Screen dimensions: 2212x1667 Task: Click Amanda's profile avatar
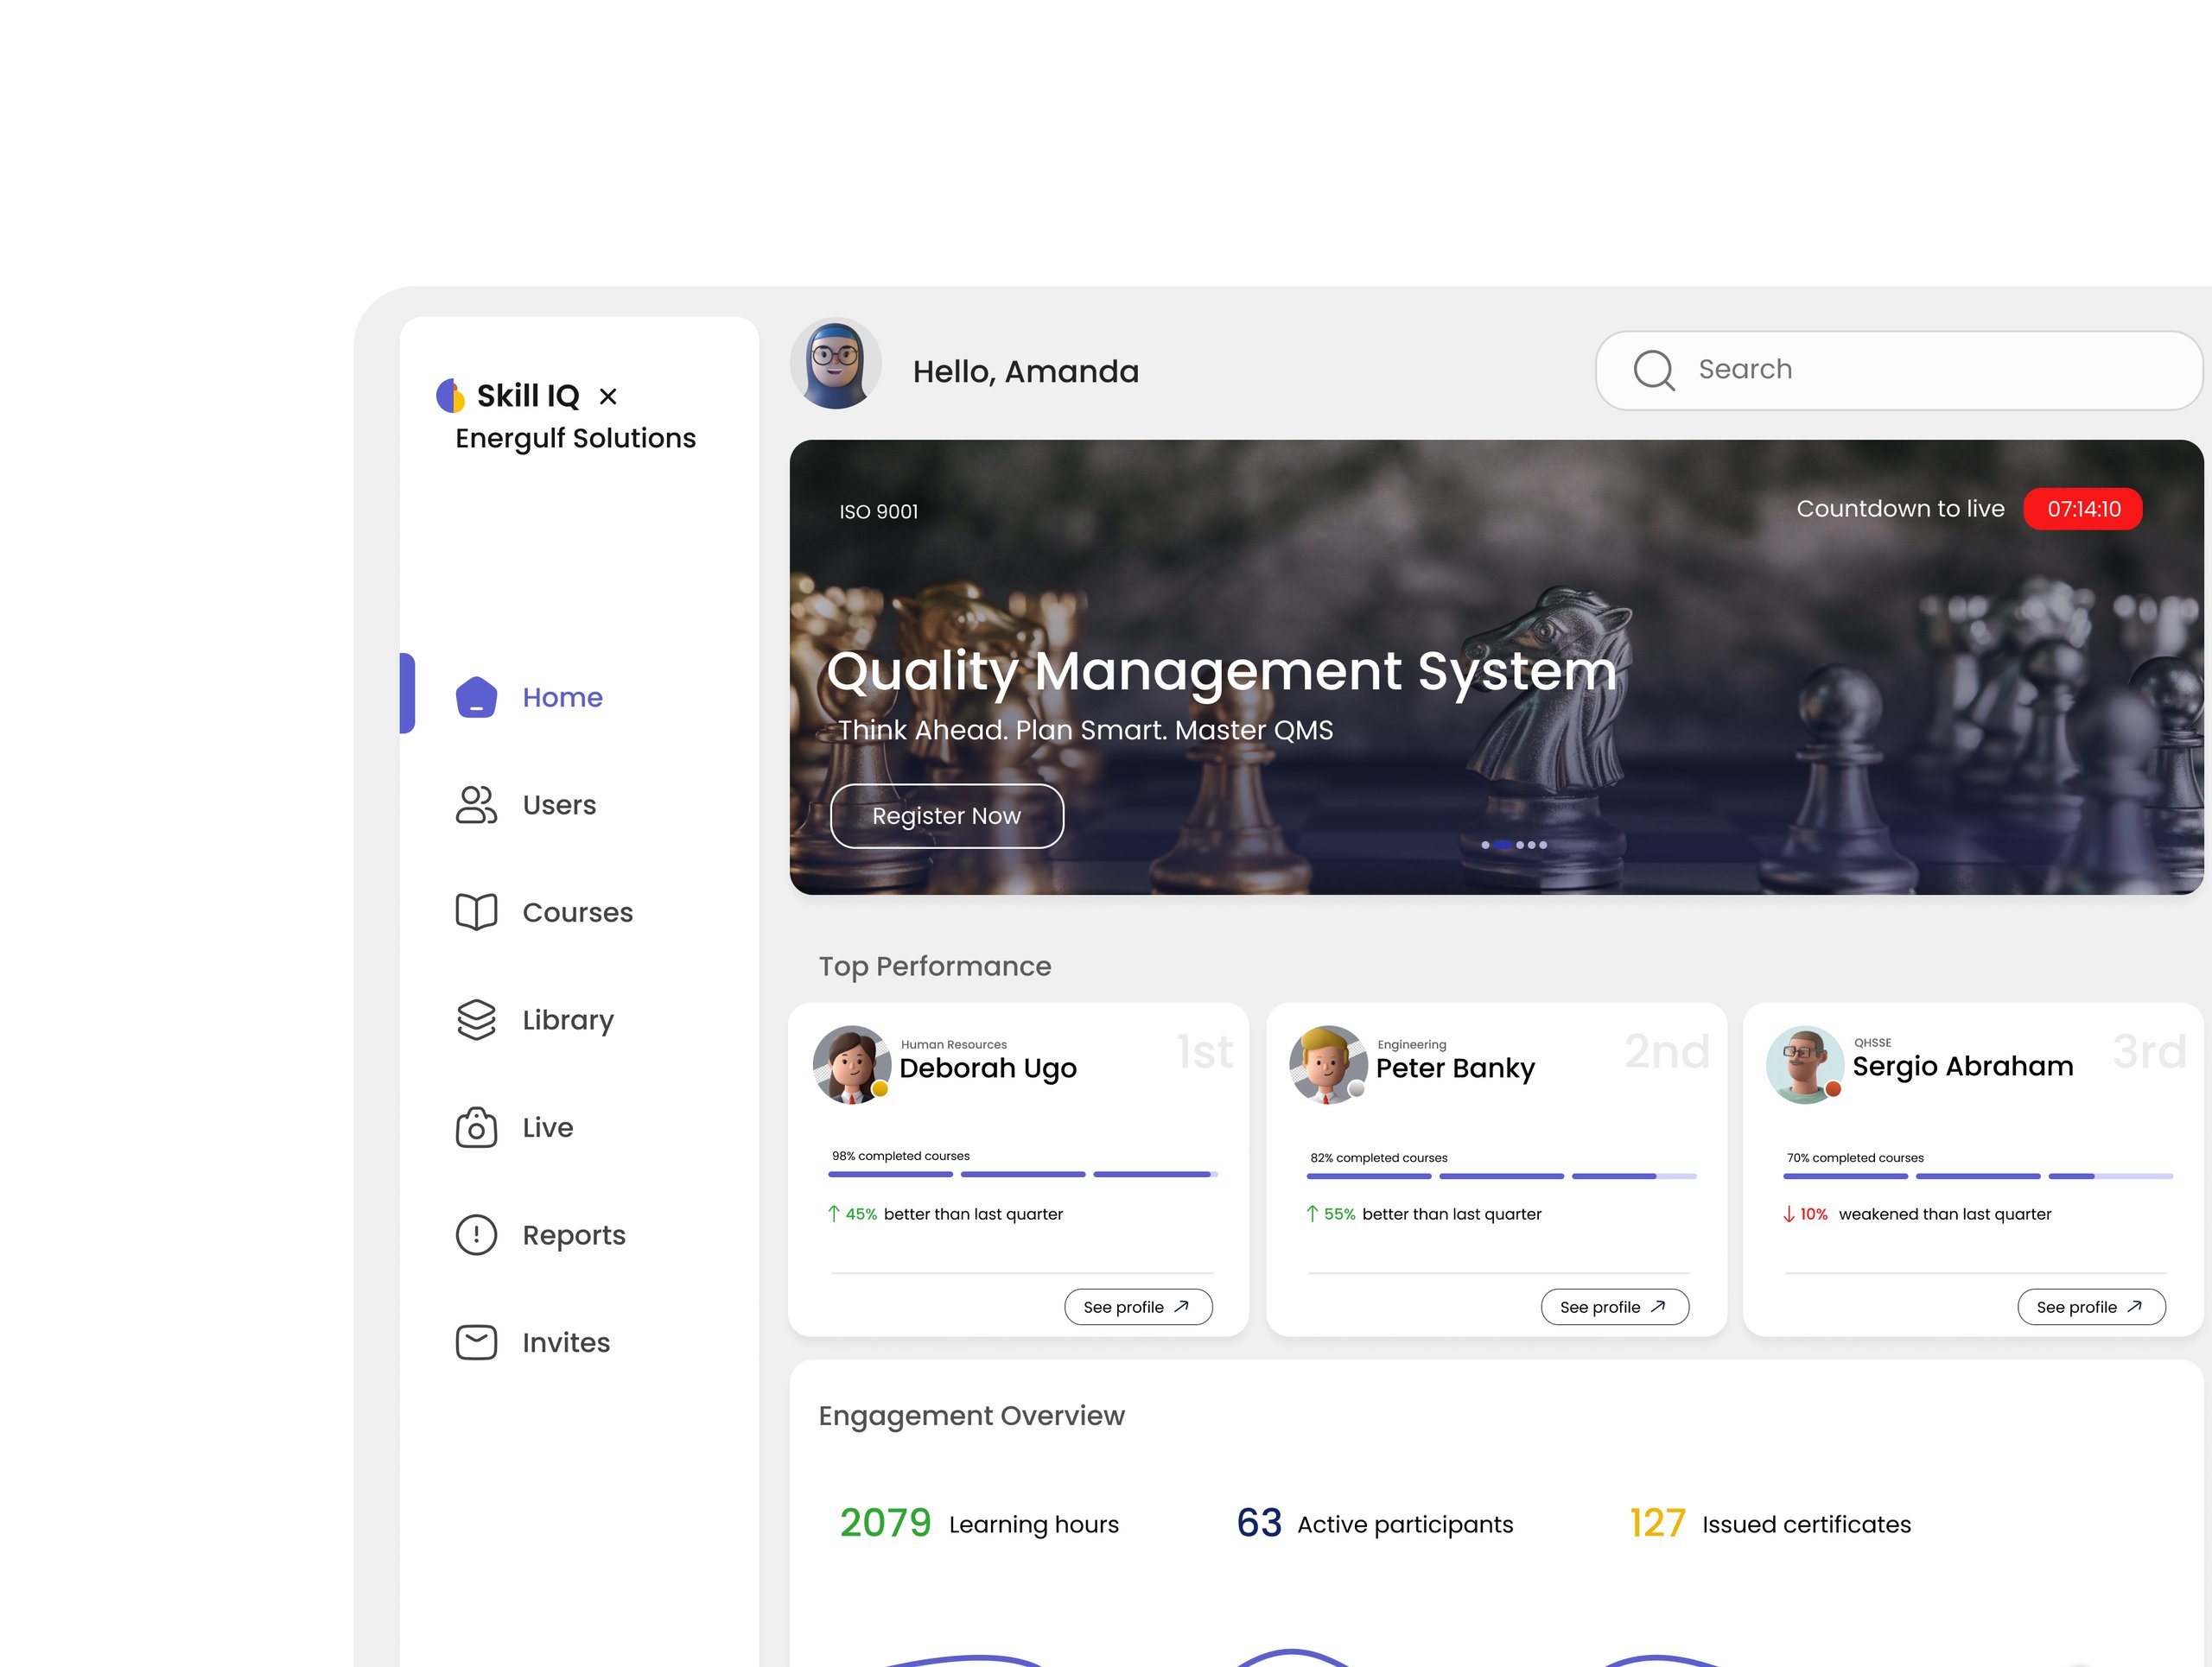836,364
